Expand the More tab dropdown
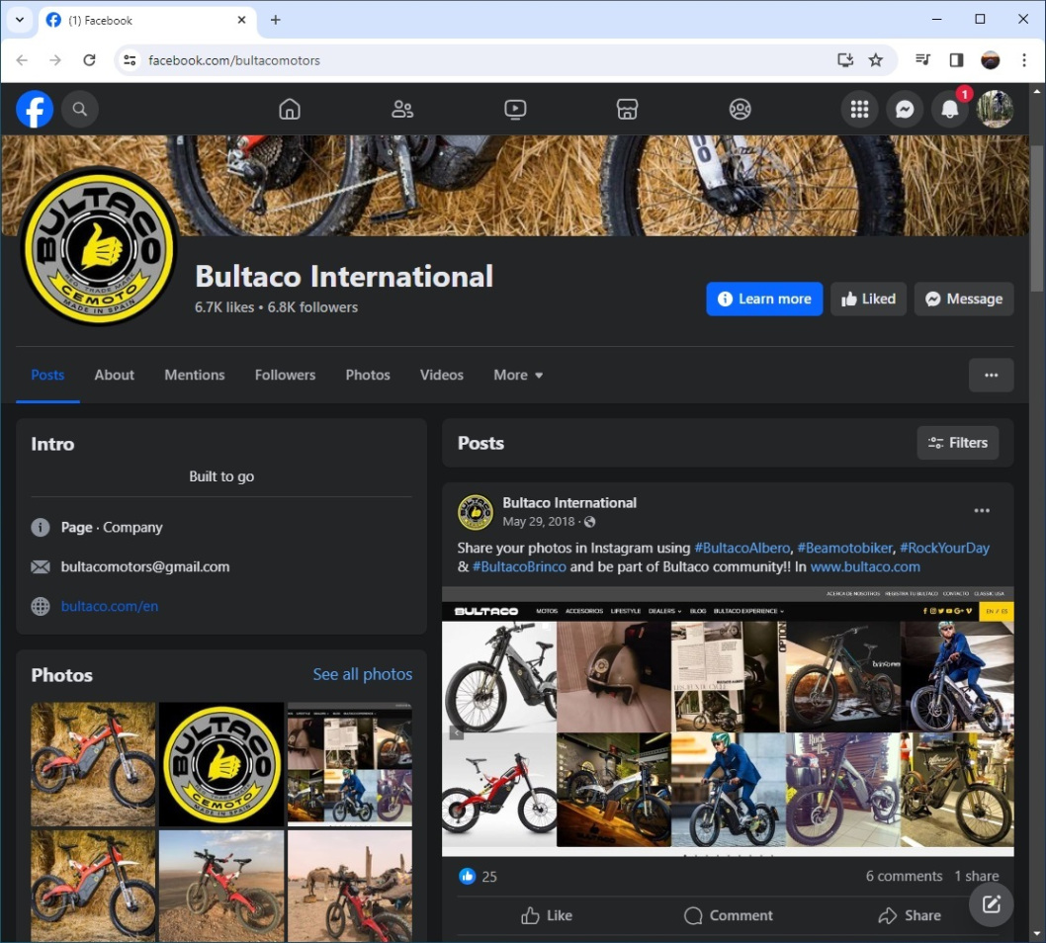 click(x=517, y=375)
